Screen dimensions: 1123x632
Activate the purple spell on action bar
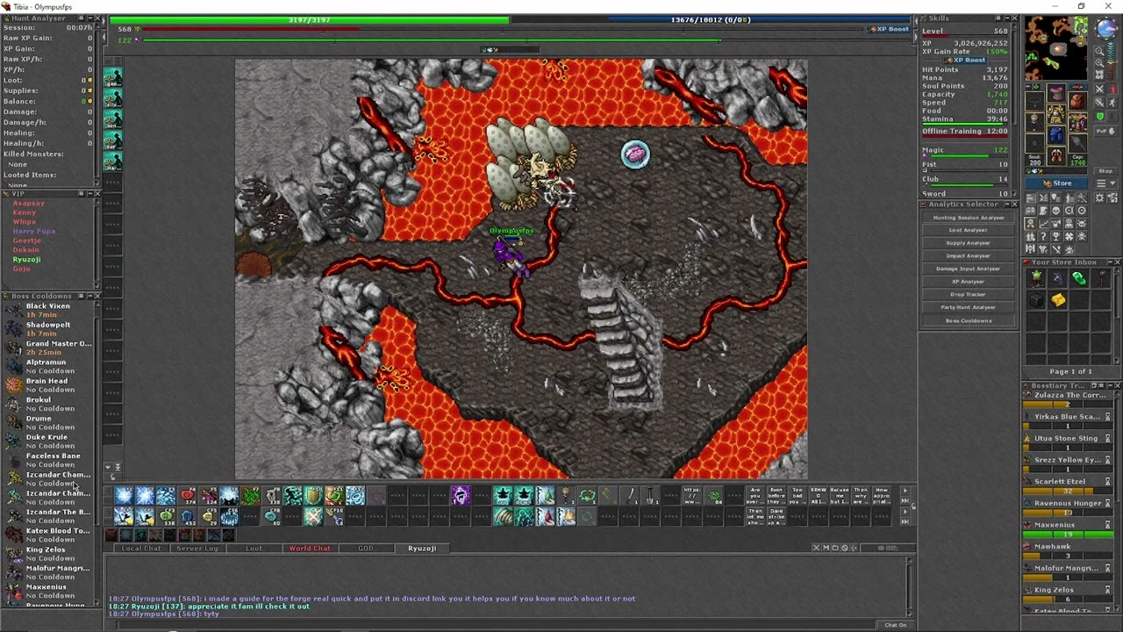point(461,497)
